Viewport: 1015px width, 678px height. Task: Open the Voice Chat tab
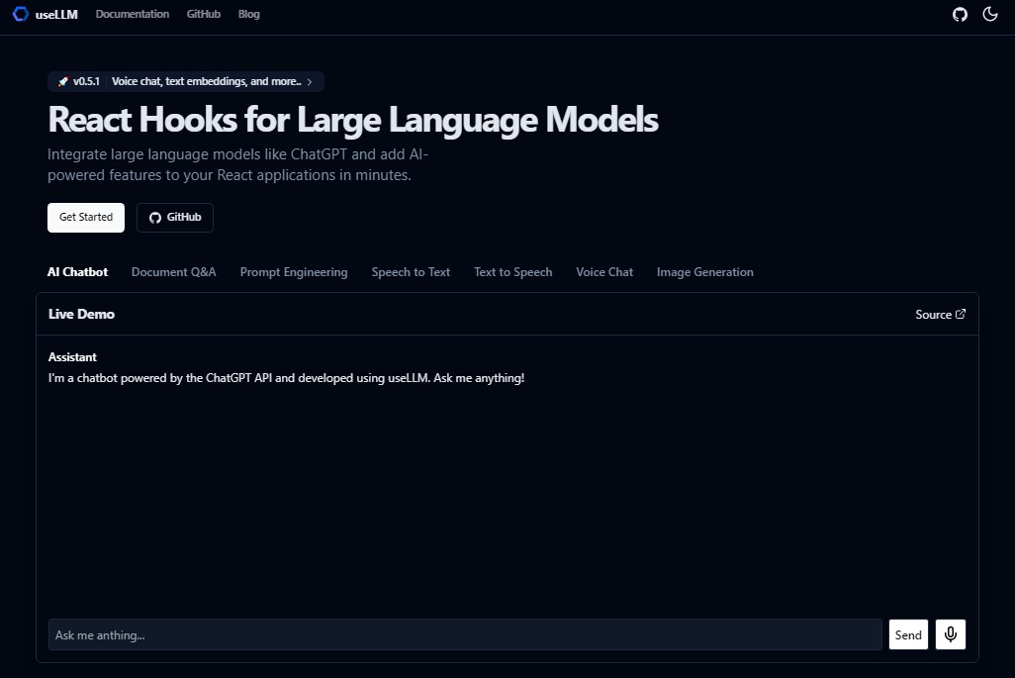pyautogui.click(x=603, y=271)
